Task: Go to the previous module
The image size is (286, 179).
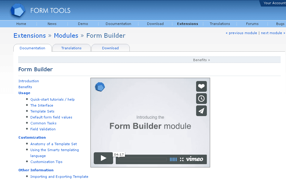Action: coord(241,33)
